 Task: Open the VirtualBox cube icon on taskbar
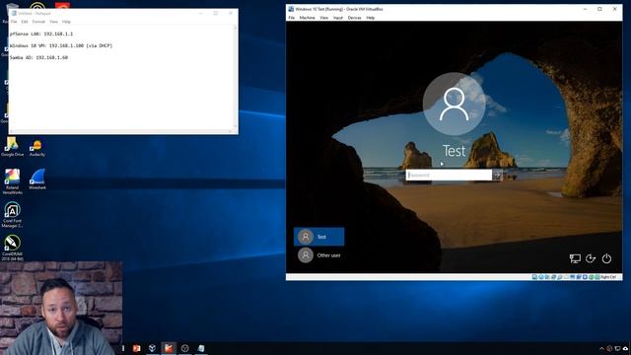tap(152, 348)
